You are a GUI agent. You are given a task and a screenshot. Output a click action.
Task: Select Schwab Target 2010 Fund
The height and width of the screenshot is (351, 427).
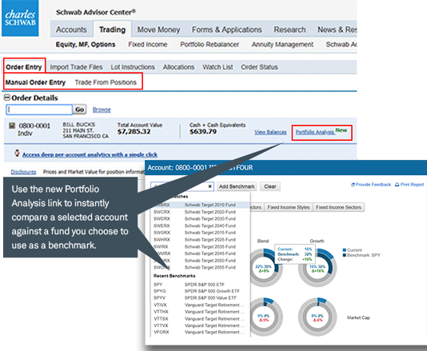click(201, 205)
